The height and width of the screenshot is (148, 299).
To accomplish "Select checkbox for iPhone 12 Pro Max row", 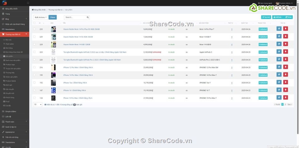I will coord(35,67).
